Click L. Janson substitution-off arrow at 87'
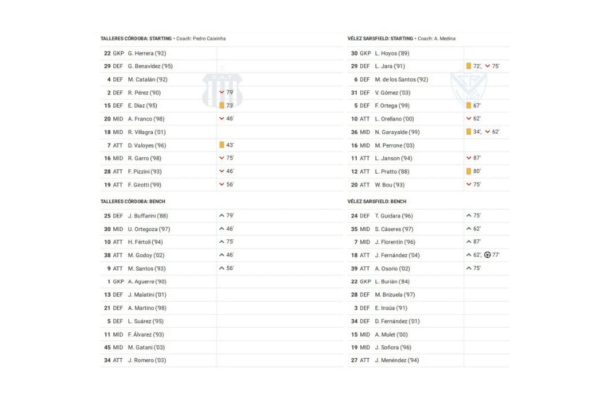The width and height of the screenshot is (602, 401). [469, 158]
